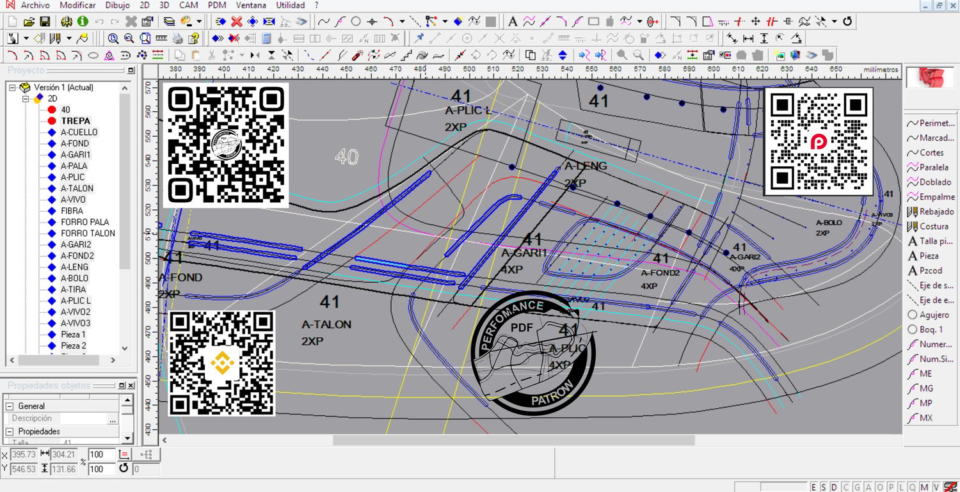The image size is (960, 492).
Task: Open the Archivo menu
Action: point(36,5)
